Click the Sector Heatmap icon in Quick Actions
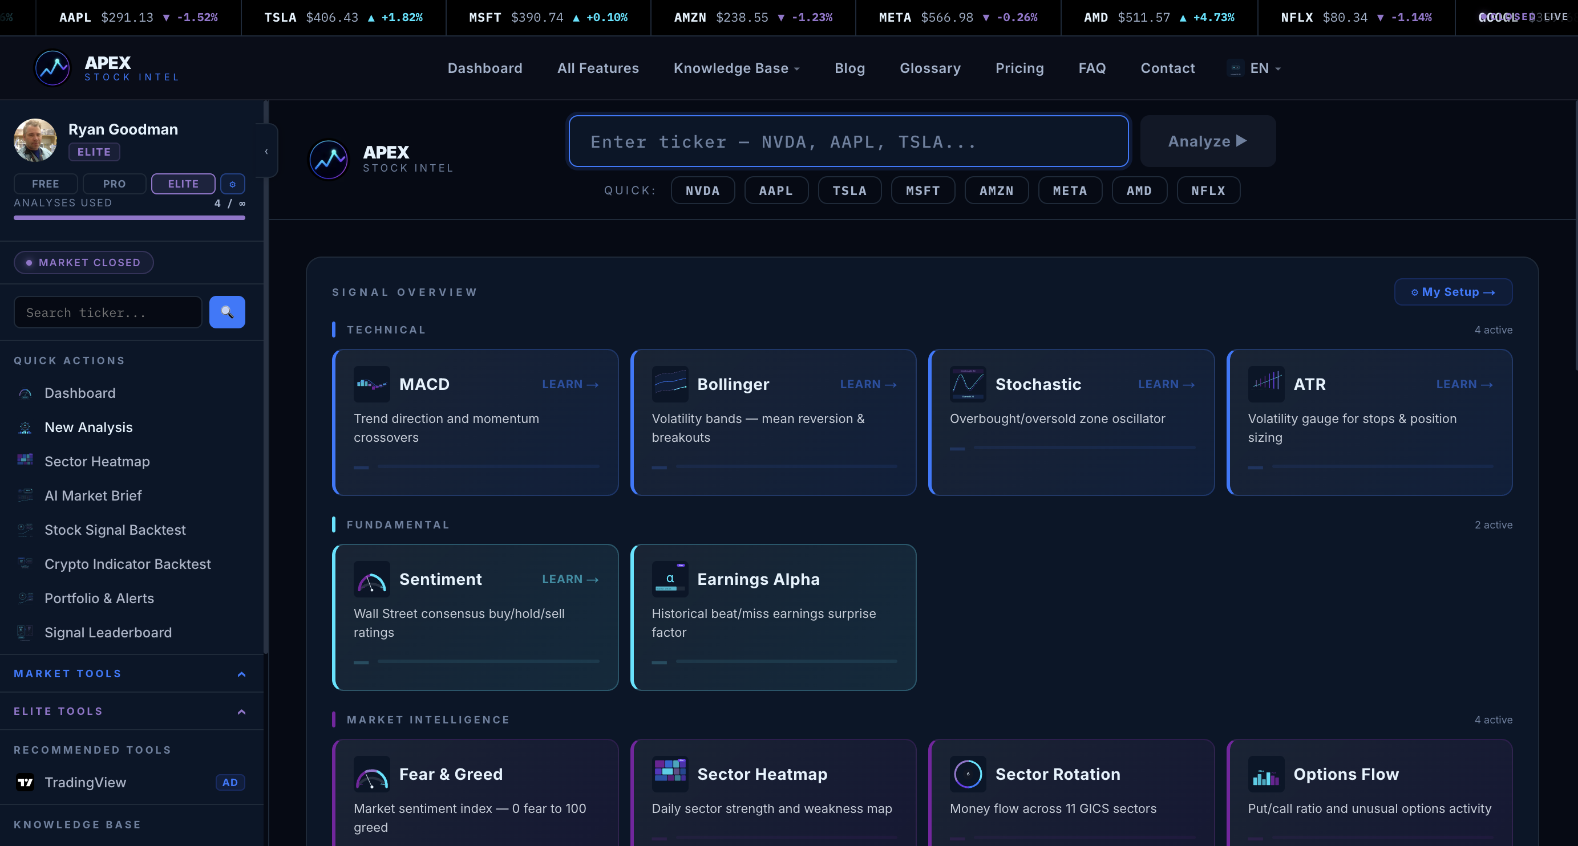This screenshot has height=846, width=1578. [x=25, y=461]
